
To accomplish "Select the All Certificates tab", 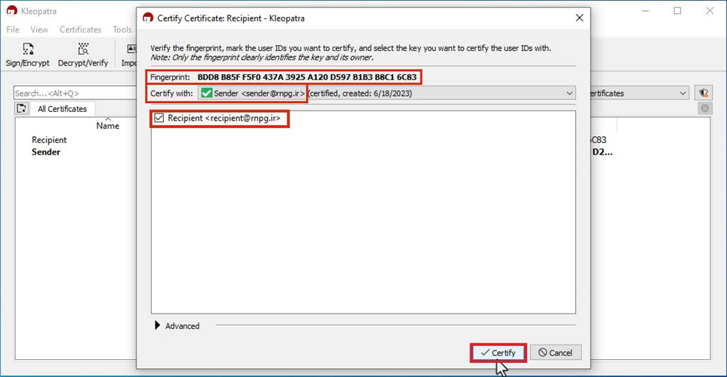I will pos(62,109).
